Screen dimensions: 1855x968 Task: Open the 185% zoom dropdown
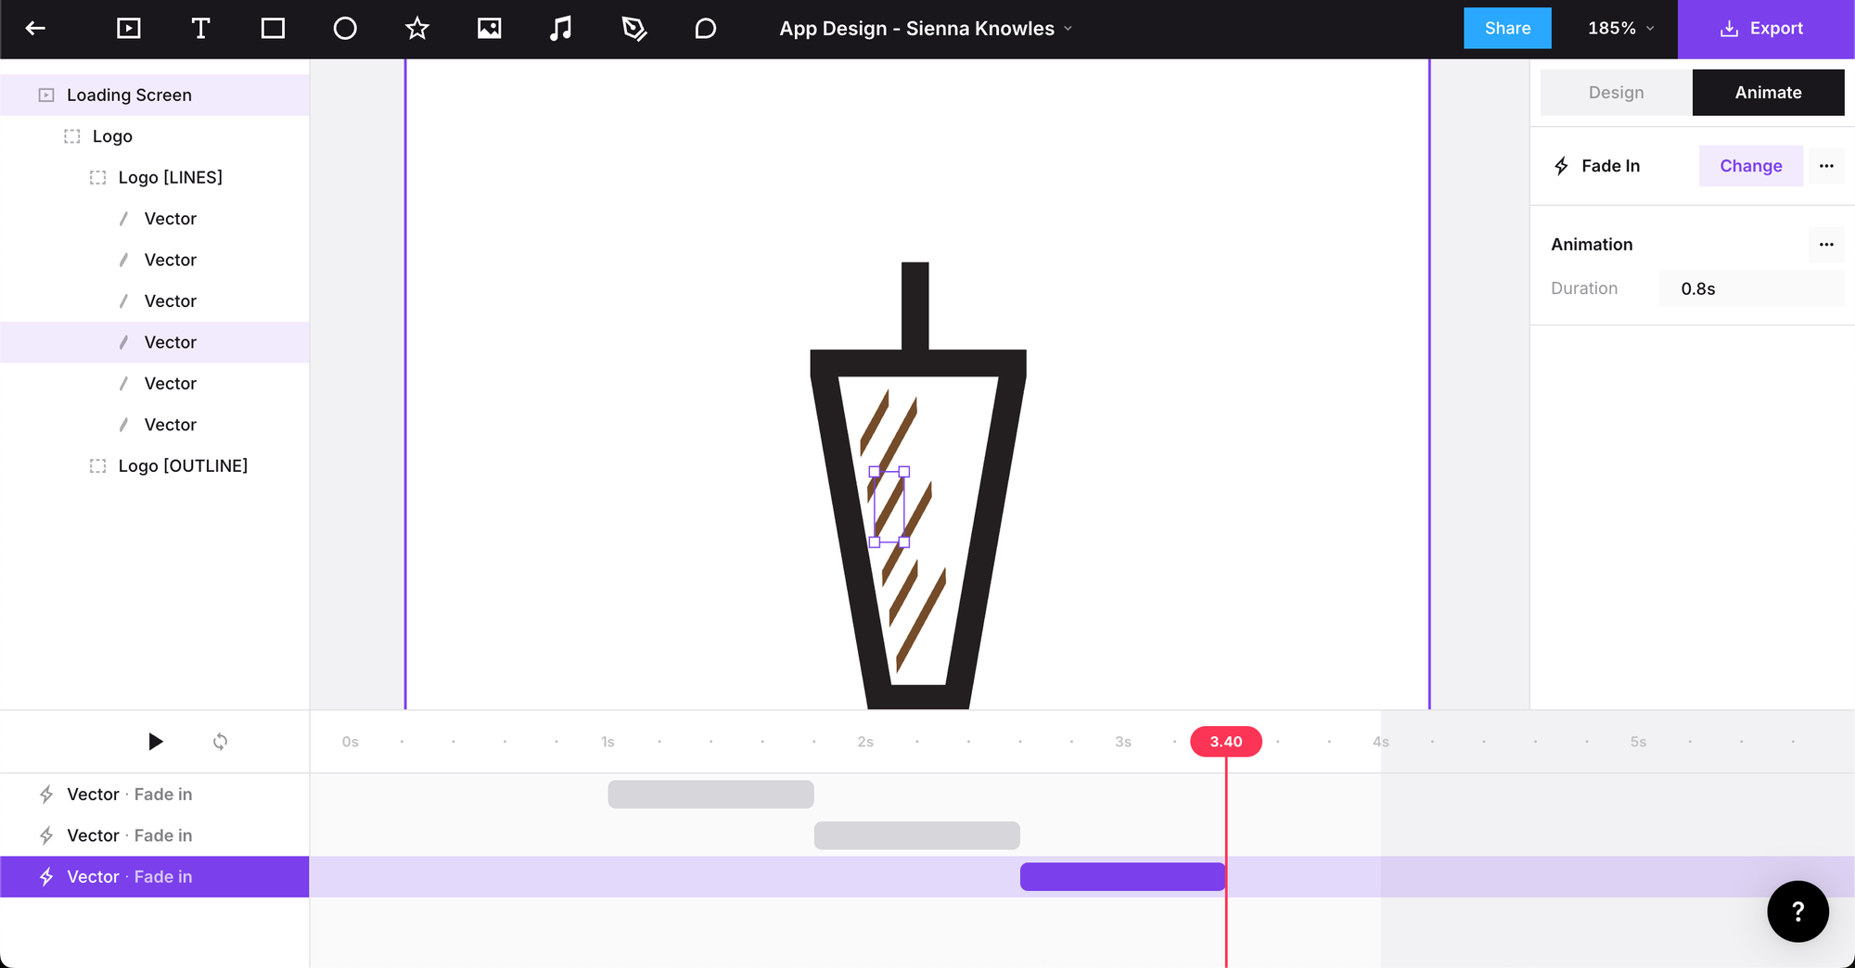1620,29
